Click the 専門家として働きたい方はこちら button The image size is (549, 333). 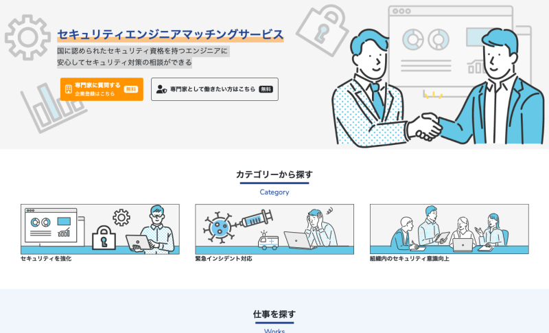point(215,89)
